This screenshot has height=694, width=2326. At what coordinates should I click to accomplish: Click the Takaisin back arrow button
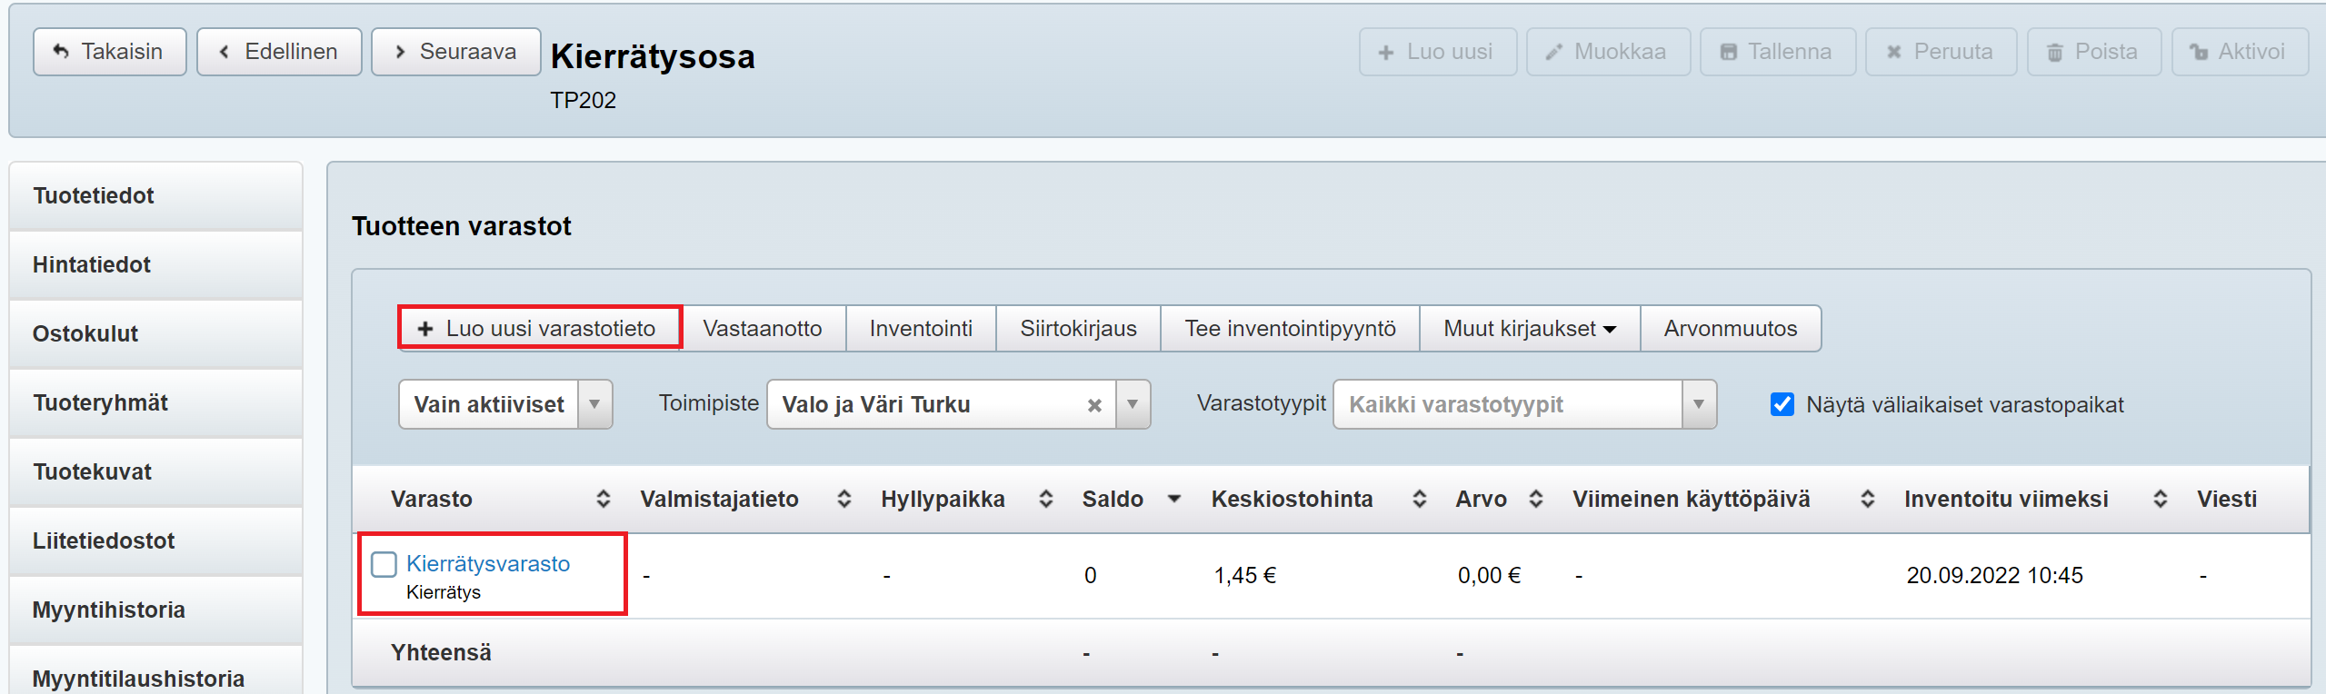tap(109, 52)
